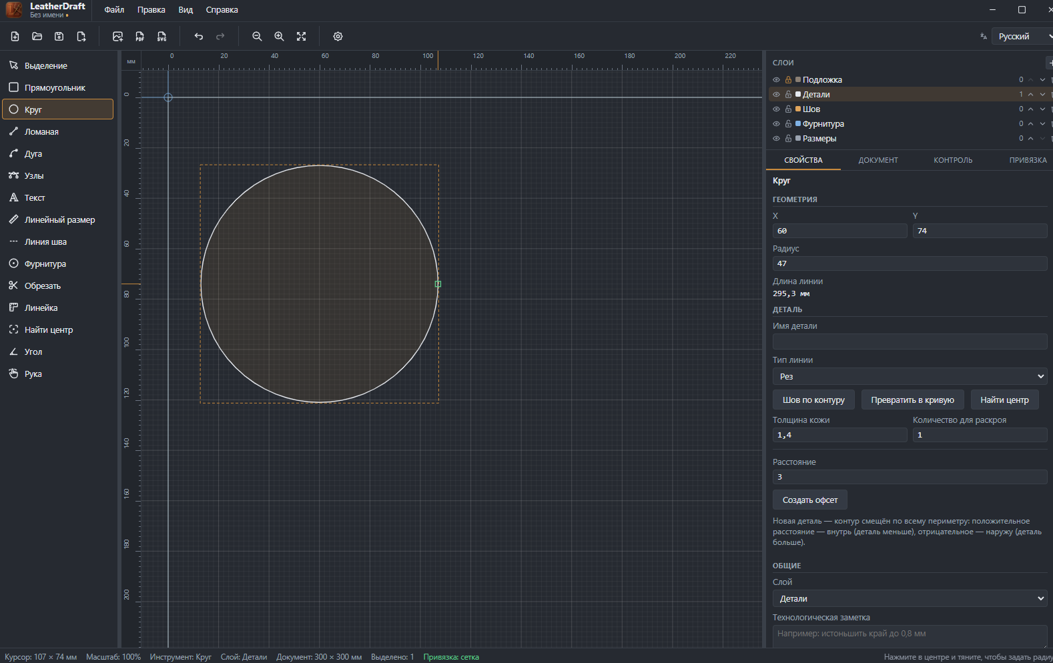
Task: Switch to the Узлы node tool
Action: [58, 175]
